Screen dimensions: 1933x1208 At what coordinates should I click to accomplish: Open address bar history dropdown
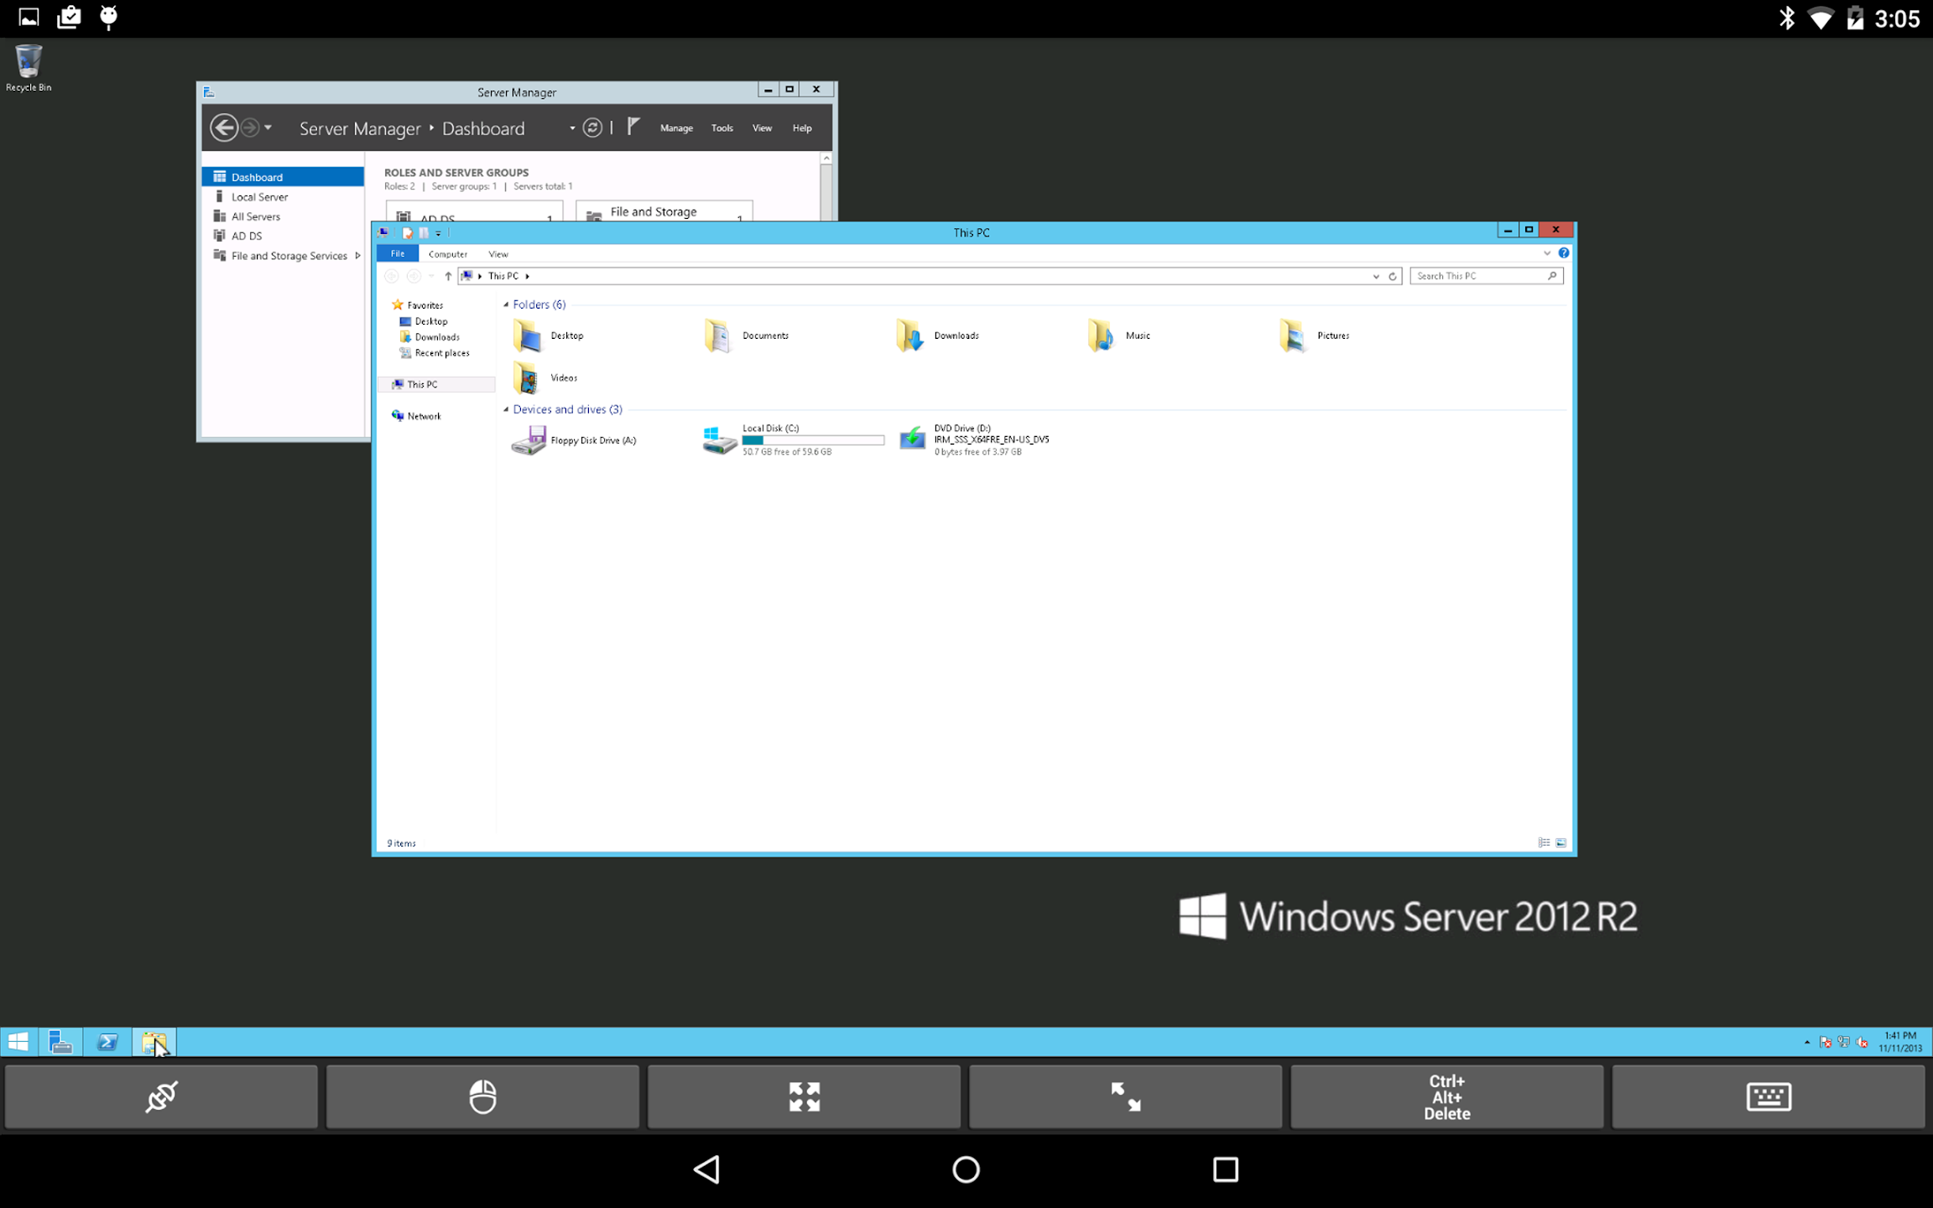tap(1376, 276)
